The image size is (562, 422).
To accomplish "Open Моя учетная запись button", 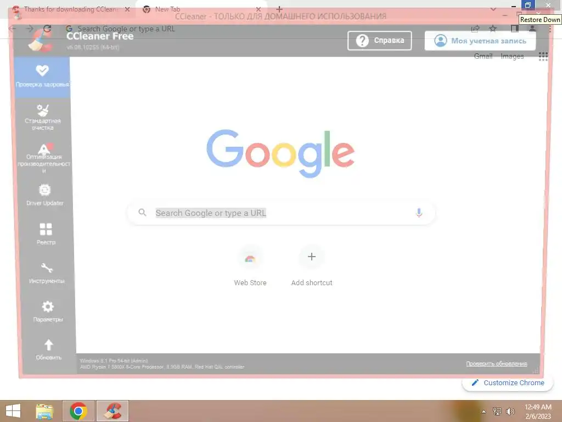I will pos(480,41).
